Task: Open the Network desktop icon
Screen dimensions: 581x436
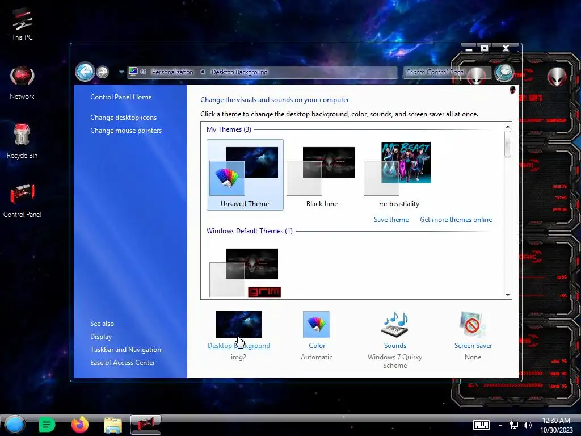Action: [x=22, y=83]
